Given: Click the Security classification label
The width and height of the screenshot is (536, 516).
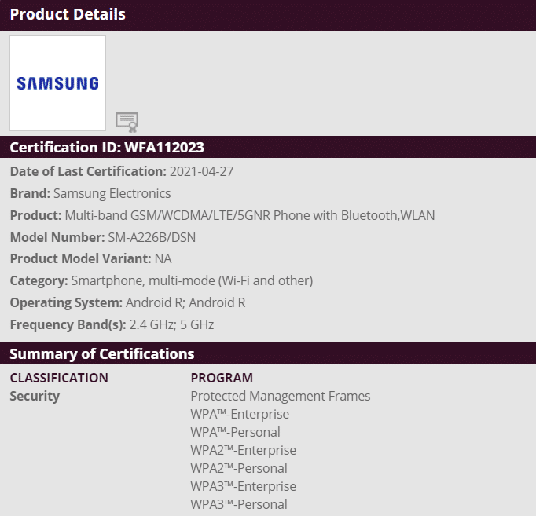Looking at the screenshot, I should click(35, 396).
